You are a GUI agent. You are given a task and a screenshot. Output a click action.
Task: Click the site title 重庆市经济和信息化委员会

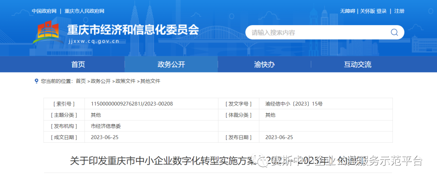point(133,30)
